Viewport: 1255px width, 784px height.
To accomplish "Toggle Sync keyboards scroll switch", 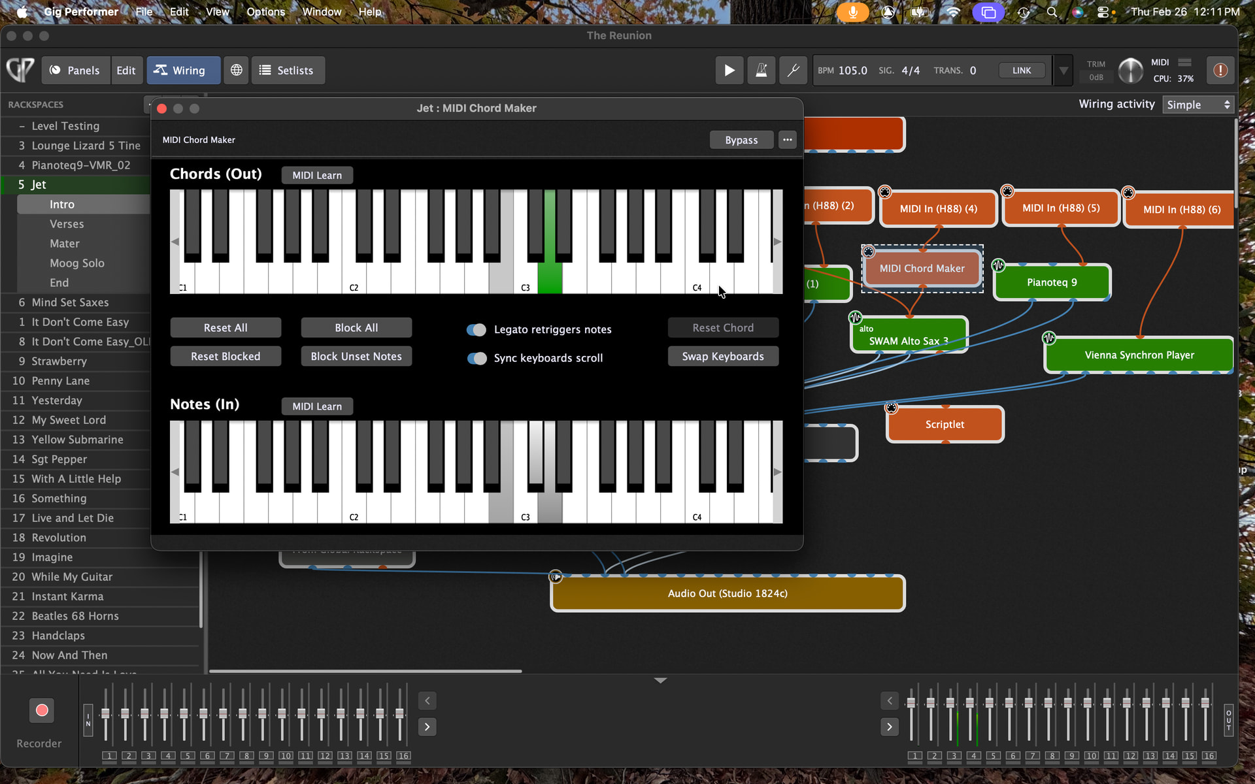I will point(477,358).
